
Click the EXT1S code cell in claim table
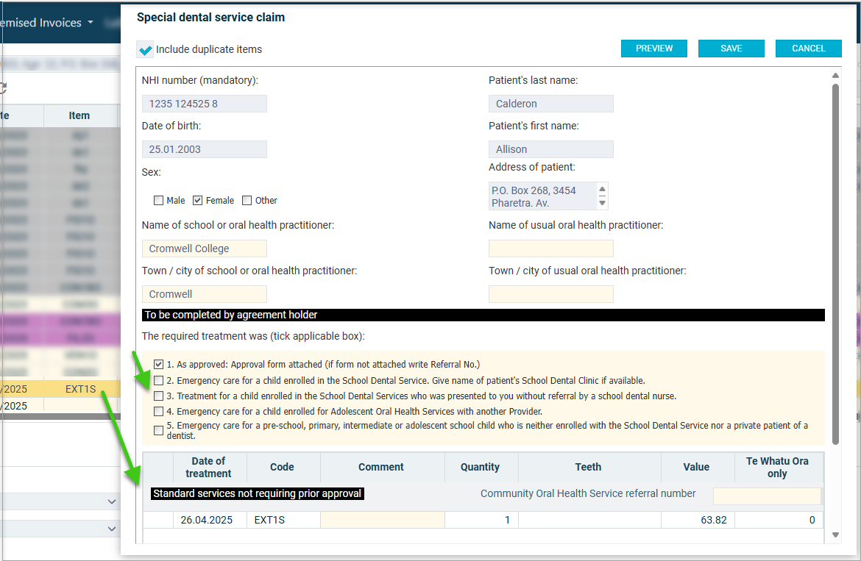[283, 520]
